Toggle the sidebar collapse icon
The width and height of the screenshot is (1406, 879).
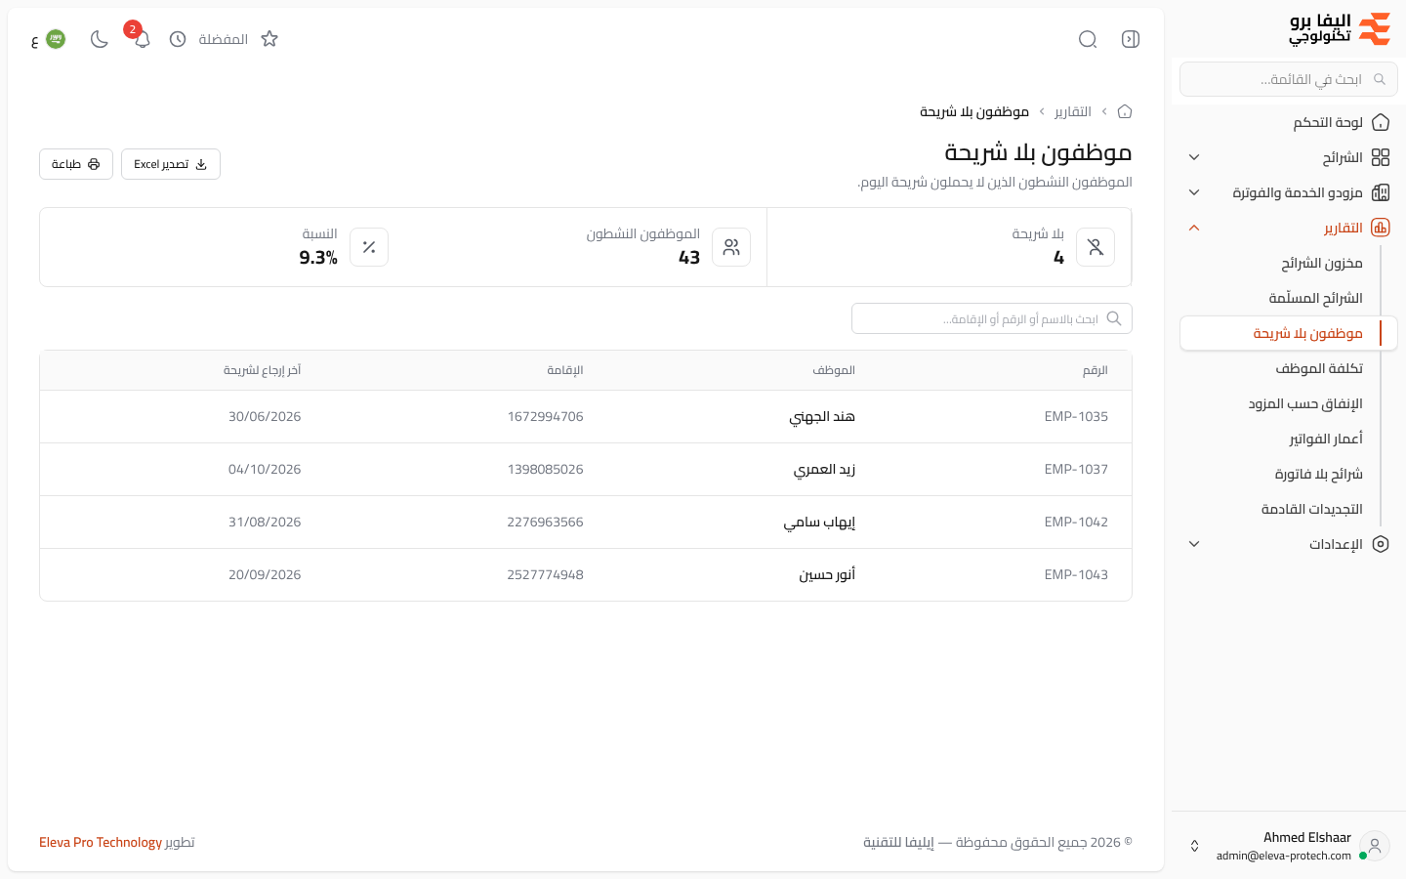(1131, 39)
